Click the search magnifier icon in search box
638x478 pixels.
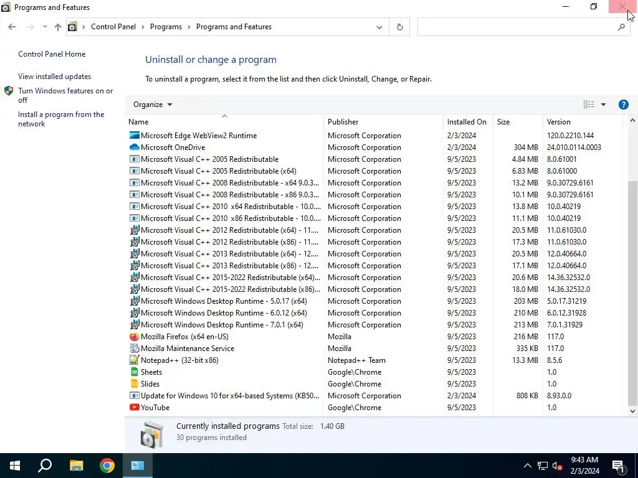tap(621, 27)
